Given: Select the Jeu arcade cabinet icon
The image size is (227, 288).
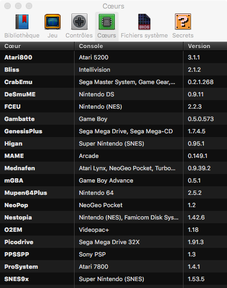Looking at the screenshot, I should [x=53, y=26].
